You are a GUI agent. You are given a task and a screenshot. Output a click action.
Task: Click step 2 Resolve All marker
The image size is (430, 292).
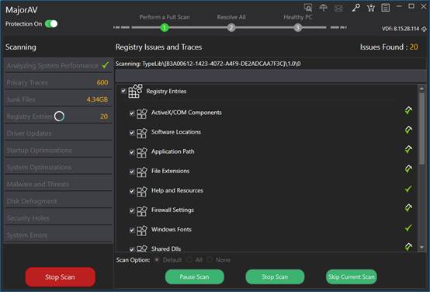pyautogui.click(x=231, y=27)
